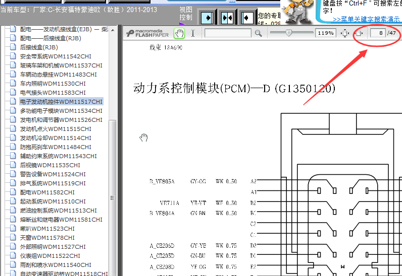Open 配电WDM11582CHI document
This screenshot has height=276, width=402.
point(47,192)
